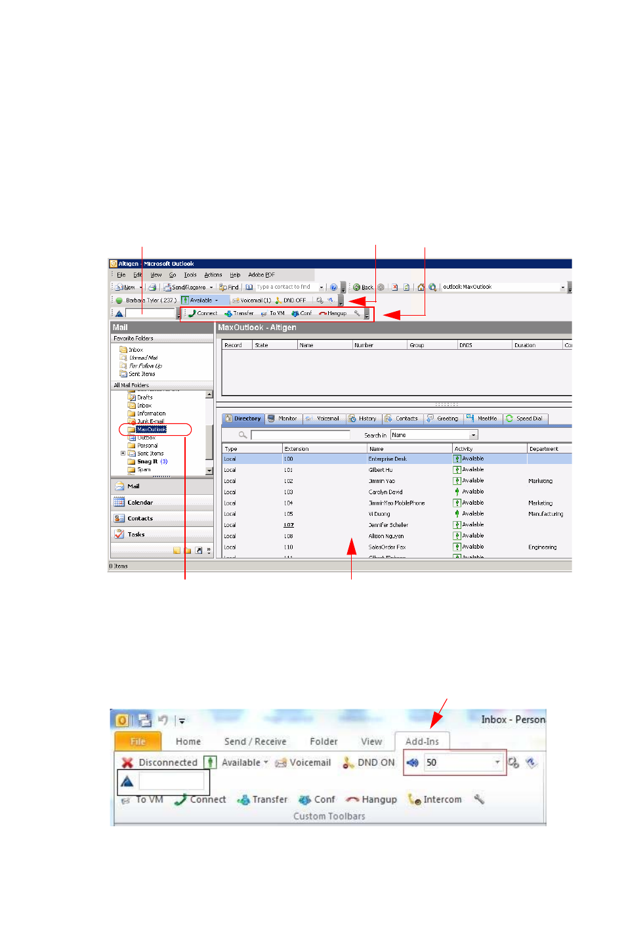This screenshot has width=626, height=926.
Task: Click the Intercom button in Custom Toolbars
Action: pyautogui.click(x=435, y=799)
